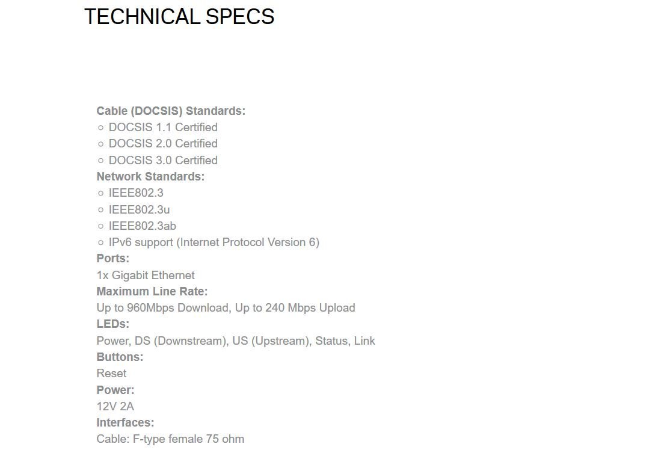
Task: Click the Network Standards heading
Action: pos(150,176)
